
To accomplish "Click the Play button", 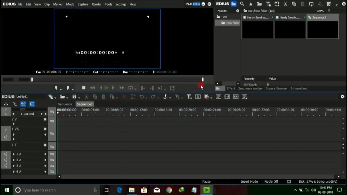I will pos(107,88).
